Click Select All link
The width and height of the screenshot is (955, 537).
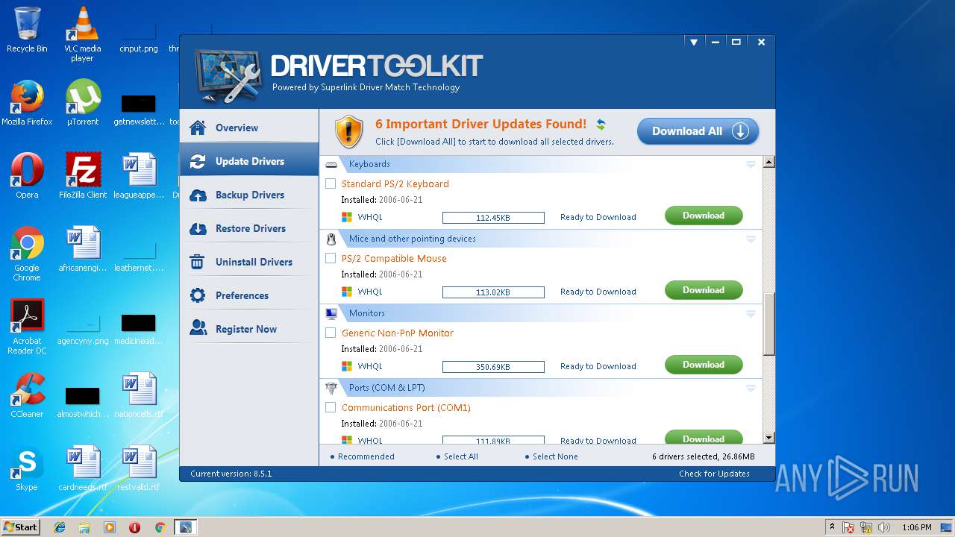(460, 456)
